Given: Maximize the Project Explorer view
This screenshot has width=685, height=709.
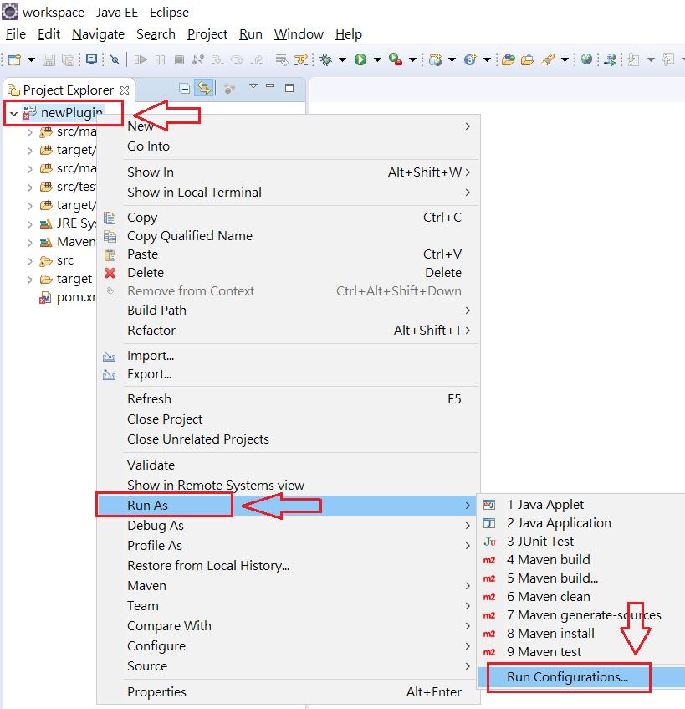Looking at the screenshot, I should [x=289, y=88].
